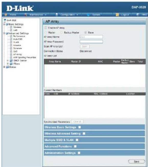Click the Multi-SSID page icon
Viewport: 148px width, 167px height.
point(11,39)
